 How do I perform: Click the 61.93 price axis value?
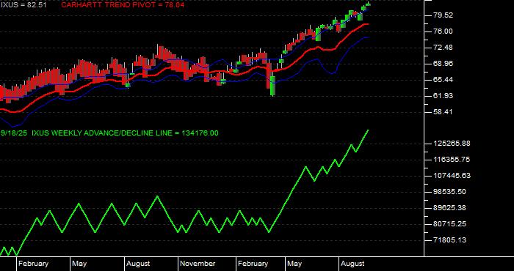443,96
